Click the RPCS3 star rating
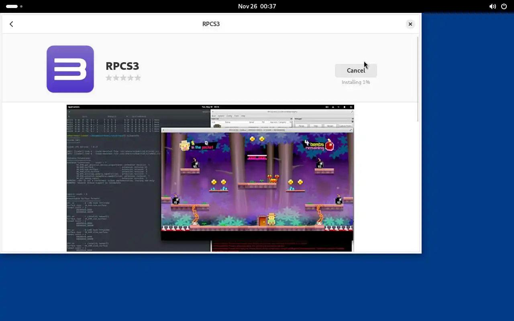Viewport: 514px width, 321px height. click(123, 78)
